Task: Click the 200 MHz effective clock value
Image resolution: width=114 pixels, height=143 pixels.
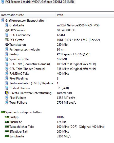Action: coord(63,132)
